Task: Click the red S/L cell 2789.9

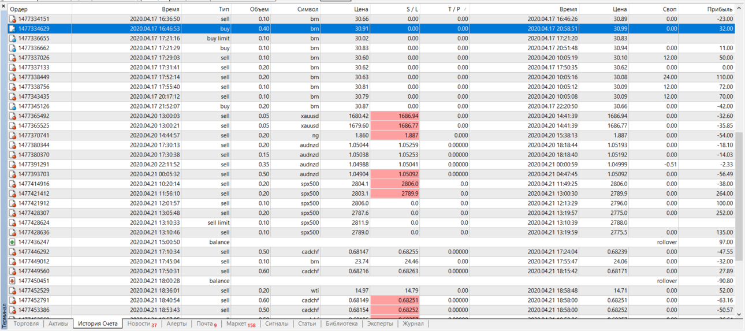Action: coord(395,194)
